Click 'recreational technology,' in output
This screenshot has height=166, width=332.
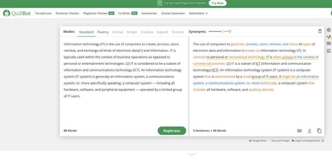pos(247,57)
